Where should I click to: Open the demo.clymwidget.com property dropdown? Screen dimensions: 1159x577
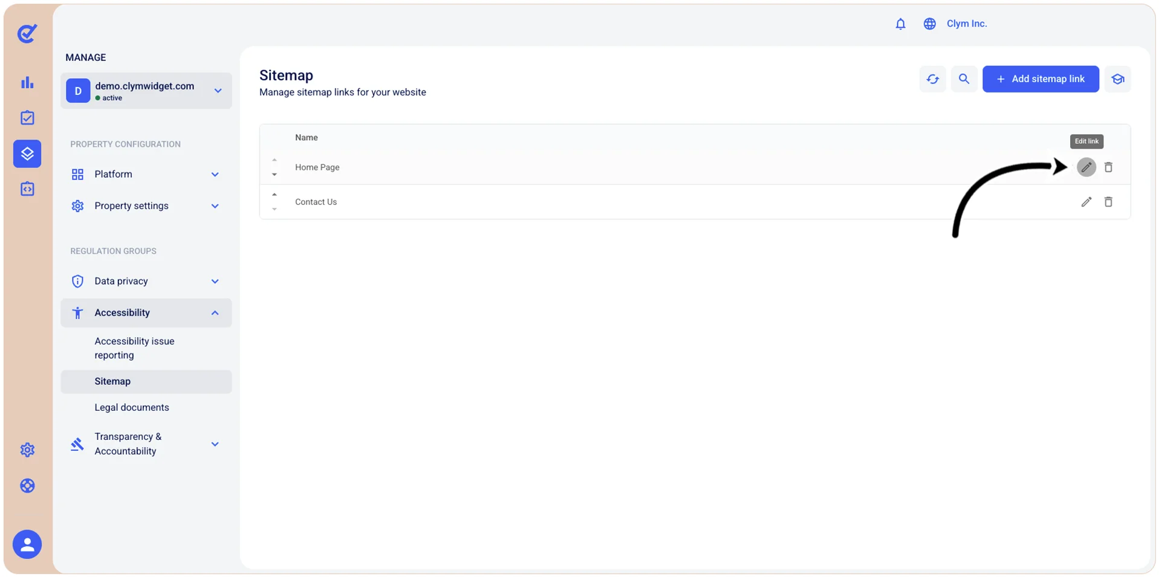146,91
